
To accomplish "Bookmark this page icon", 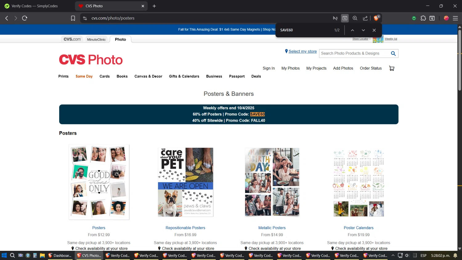I will [x=73, y=18].
